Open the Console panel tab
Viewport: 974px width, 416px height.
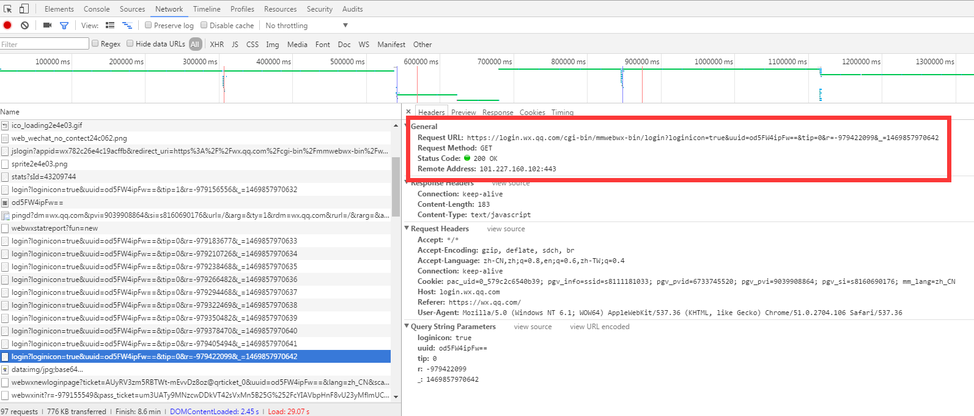pyautogui.click(x=97, y=9)
